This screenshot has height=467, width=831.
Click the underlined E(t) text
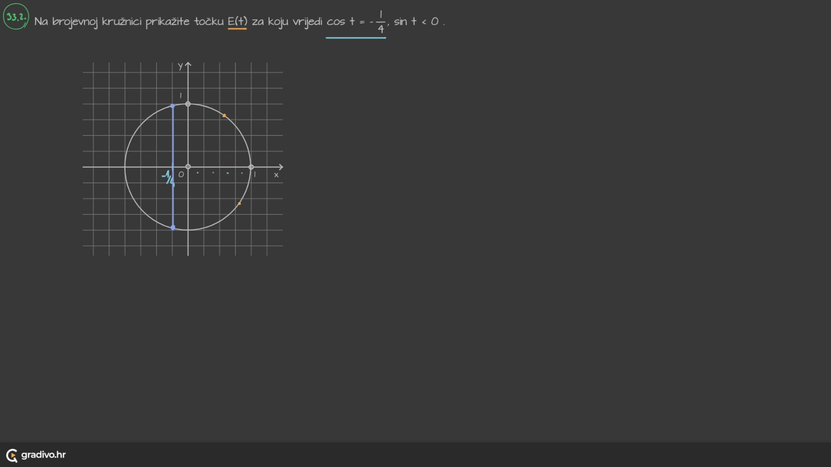click(237, 21)
